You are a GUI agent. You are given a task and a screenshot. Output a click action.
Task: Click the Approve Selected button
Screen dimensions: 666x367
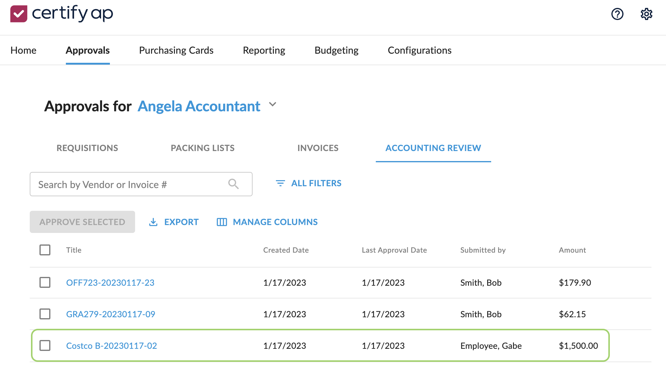[x=82, y=222]
